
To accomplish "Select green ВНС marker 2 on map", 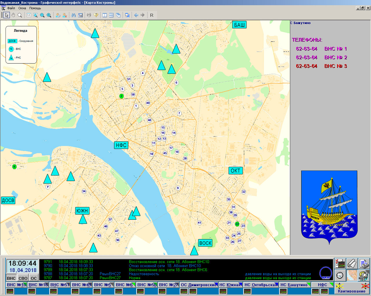I will pyautogui.click(x=121, y=96).
